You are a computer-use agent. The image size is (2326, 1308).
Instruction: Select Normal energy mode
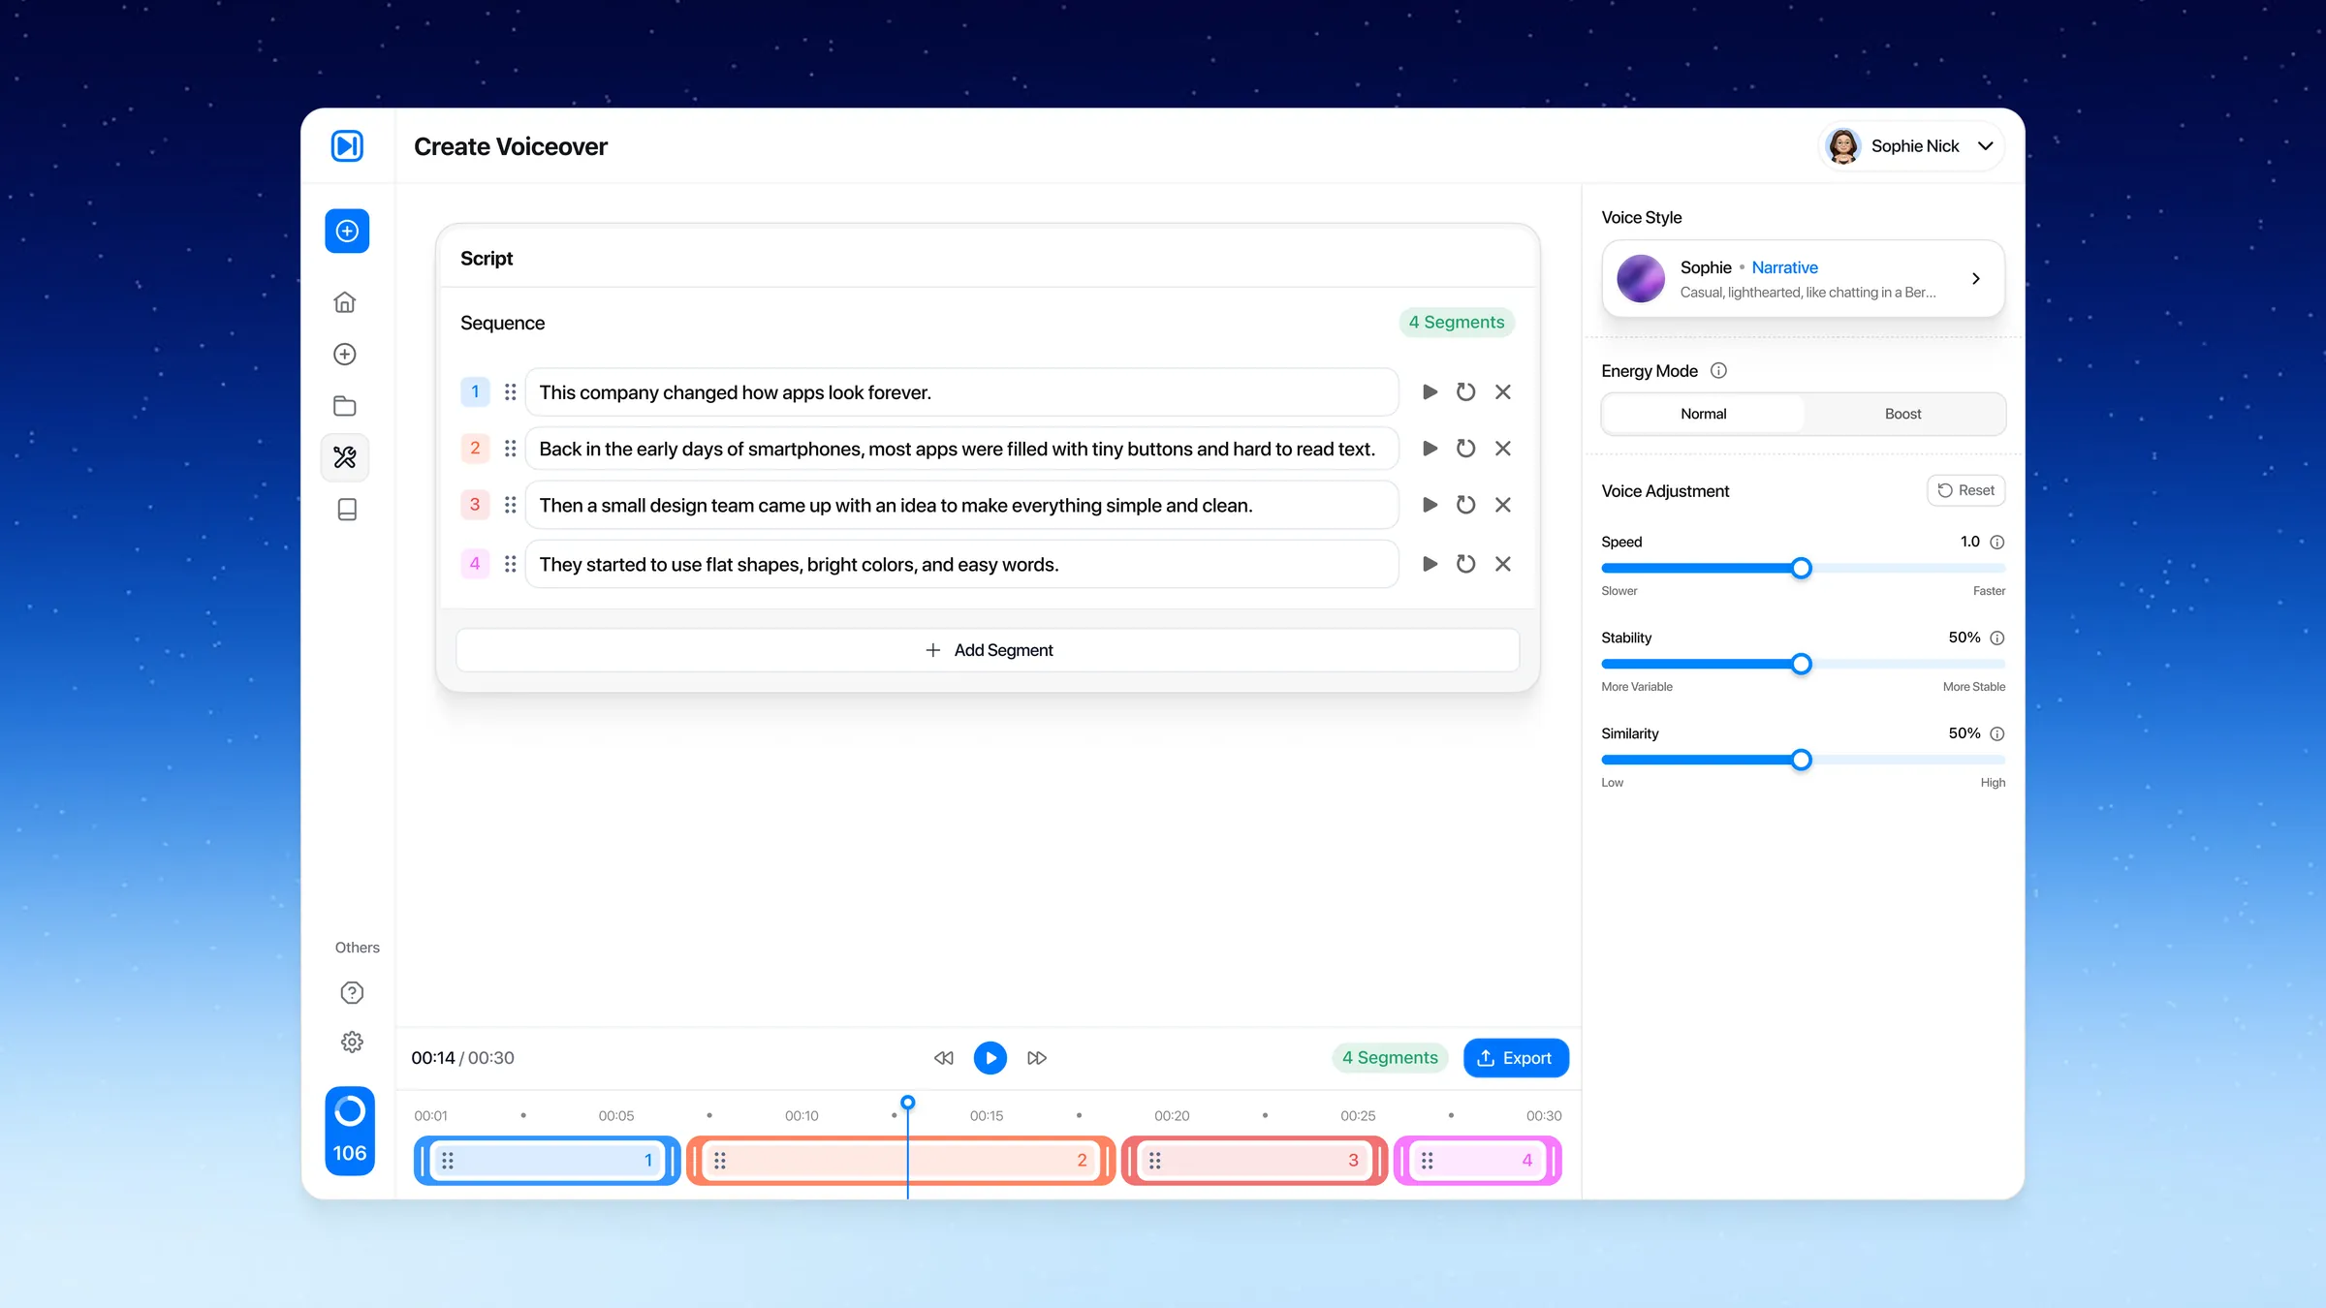[1704, 414]
